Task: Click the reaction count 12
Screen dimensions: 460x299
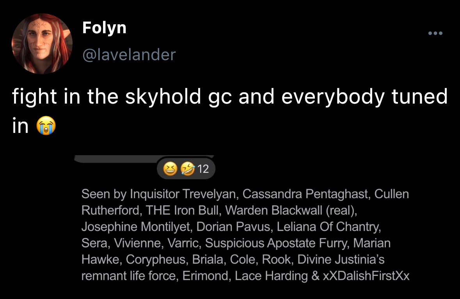Action: (203, 169)
